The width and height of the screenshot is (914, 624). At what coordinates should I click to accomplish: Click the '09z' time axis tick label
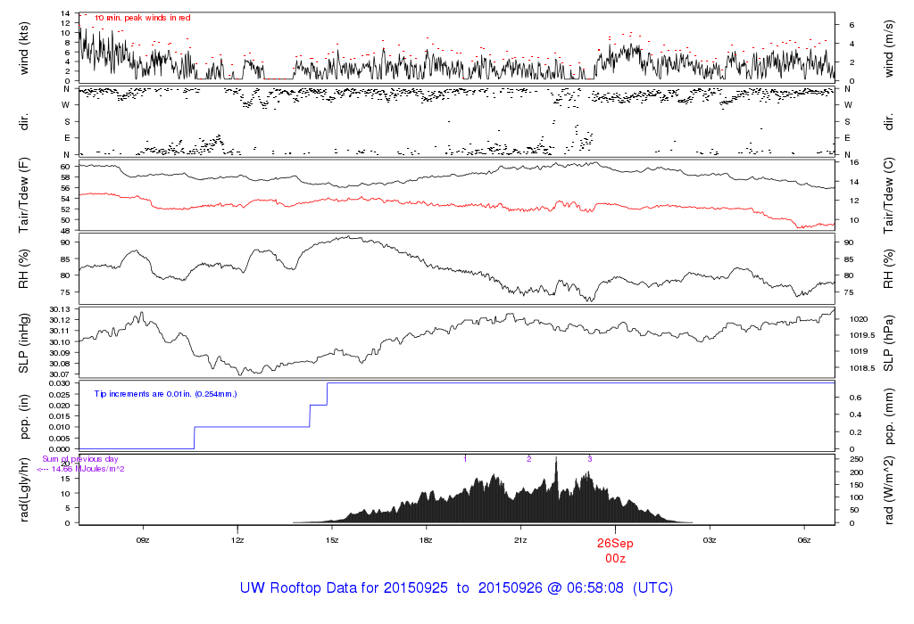pyautogui.click(x=143, y=540)
